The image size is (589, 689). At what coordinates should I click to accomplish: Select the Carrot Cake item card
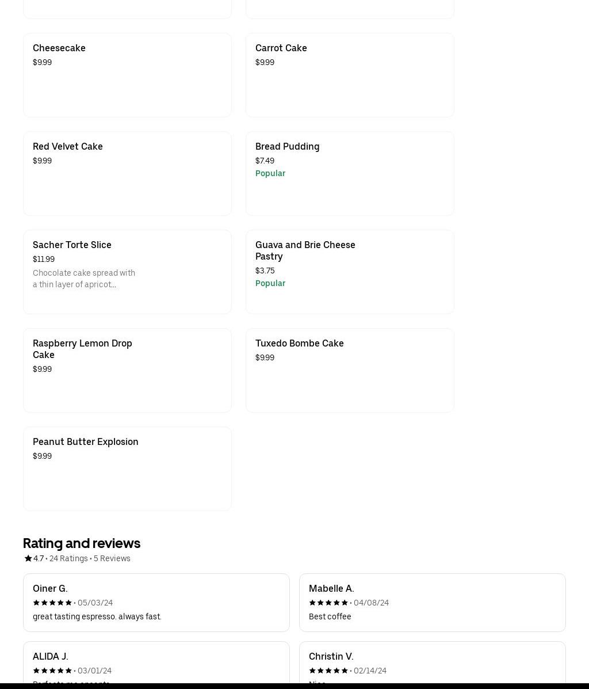(350, 75)
